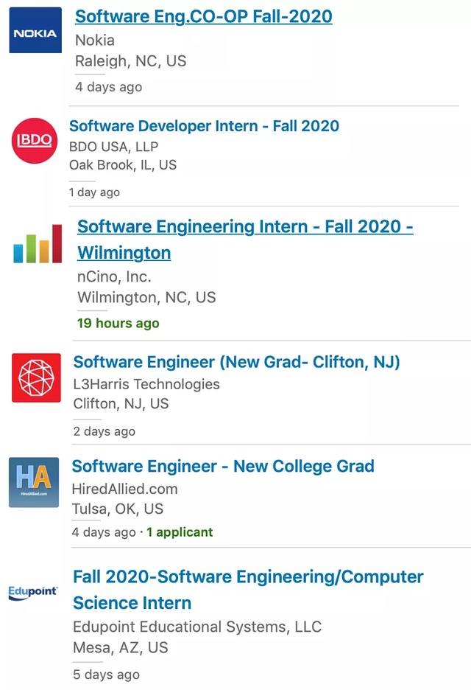Click the HiredAllied HA logo
Image resolution: width=471 pixels, height=690 pixels.
pos(34,482)
